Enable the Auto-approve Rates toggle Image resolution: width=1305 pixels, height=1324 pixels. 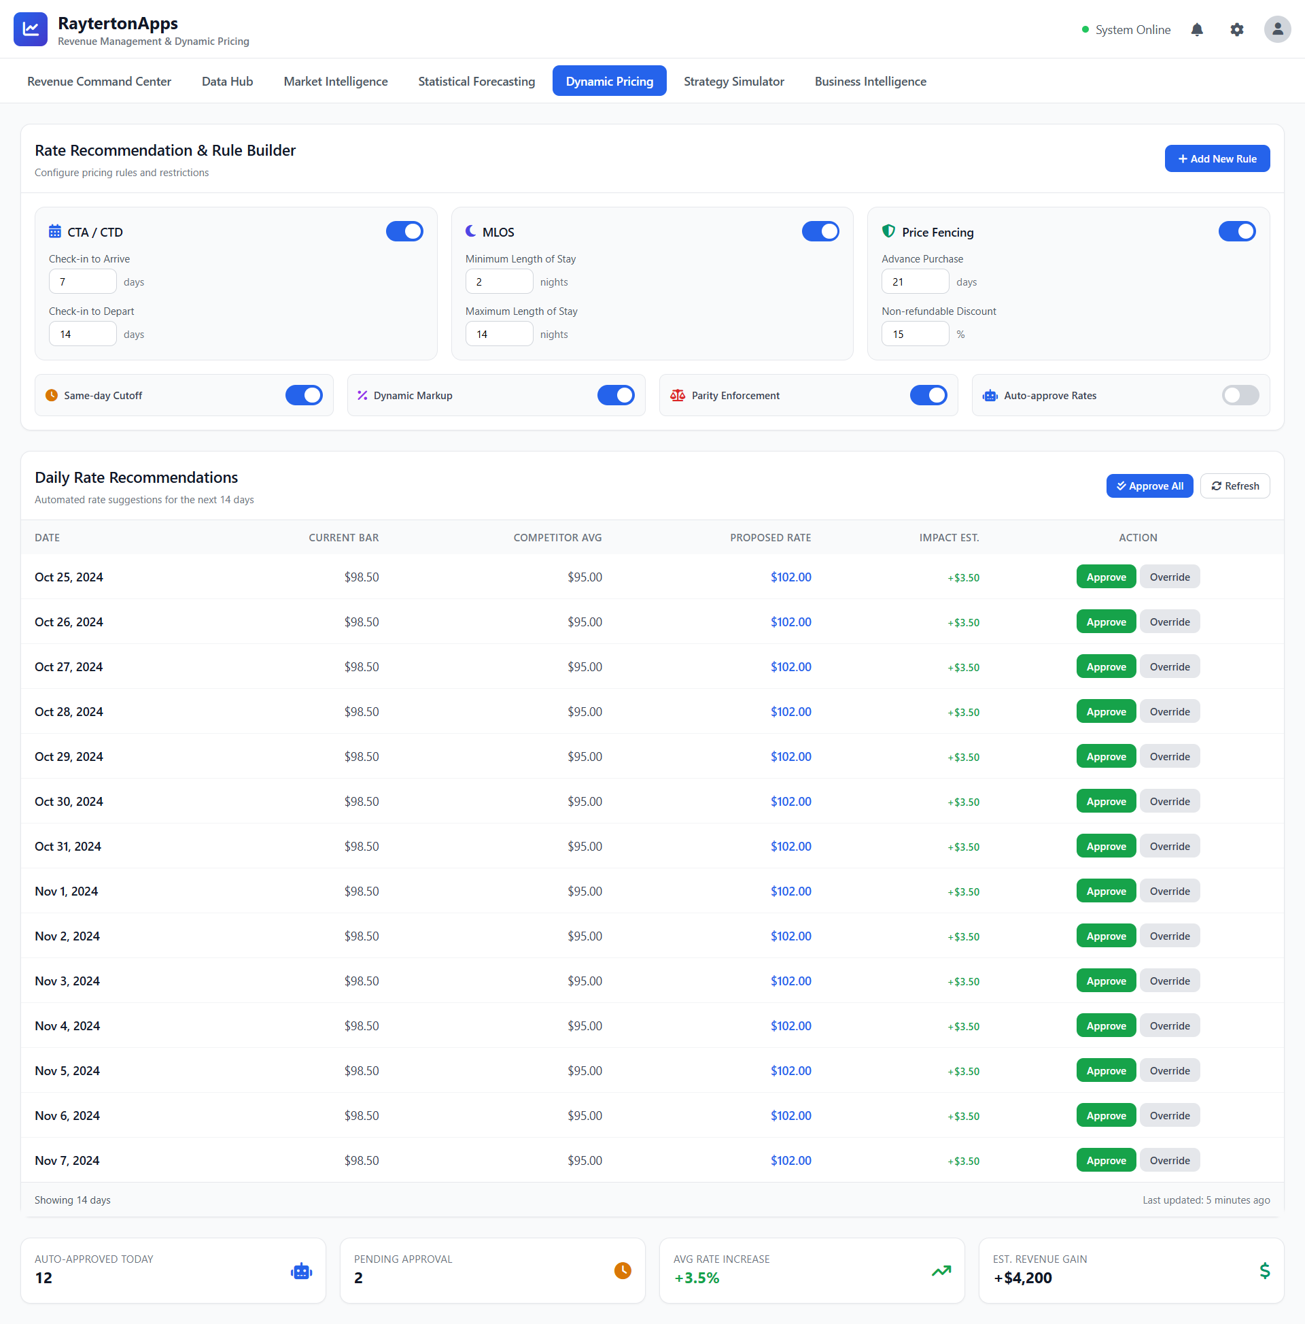click(1240, 395)
